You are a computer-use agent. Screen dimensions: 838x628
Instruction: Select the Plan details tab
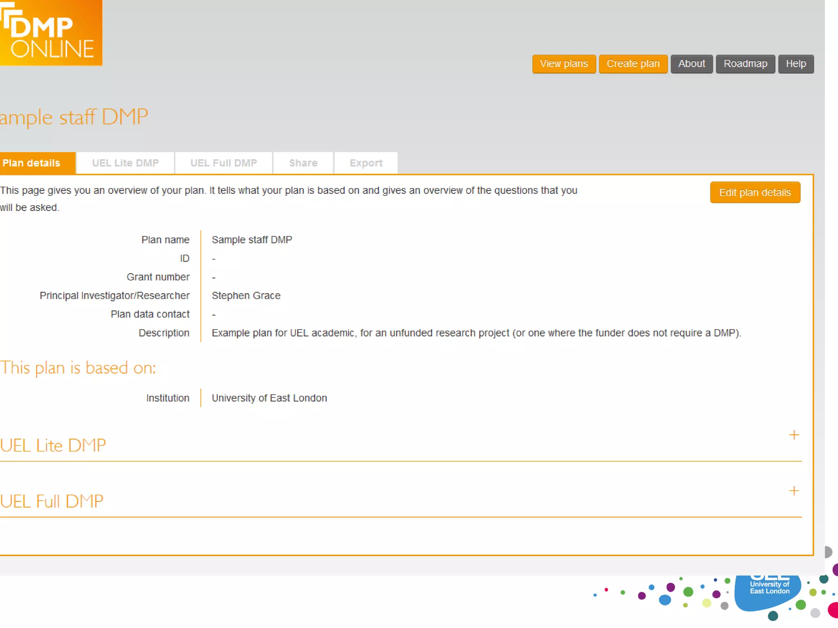[x=32, y=163]
